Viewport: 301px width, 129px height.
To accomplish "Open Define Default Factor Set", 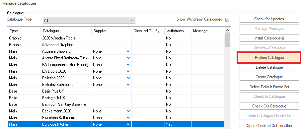I will point(269,87).
